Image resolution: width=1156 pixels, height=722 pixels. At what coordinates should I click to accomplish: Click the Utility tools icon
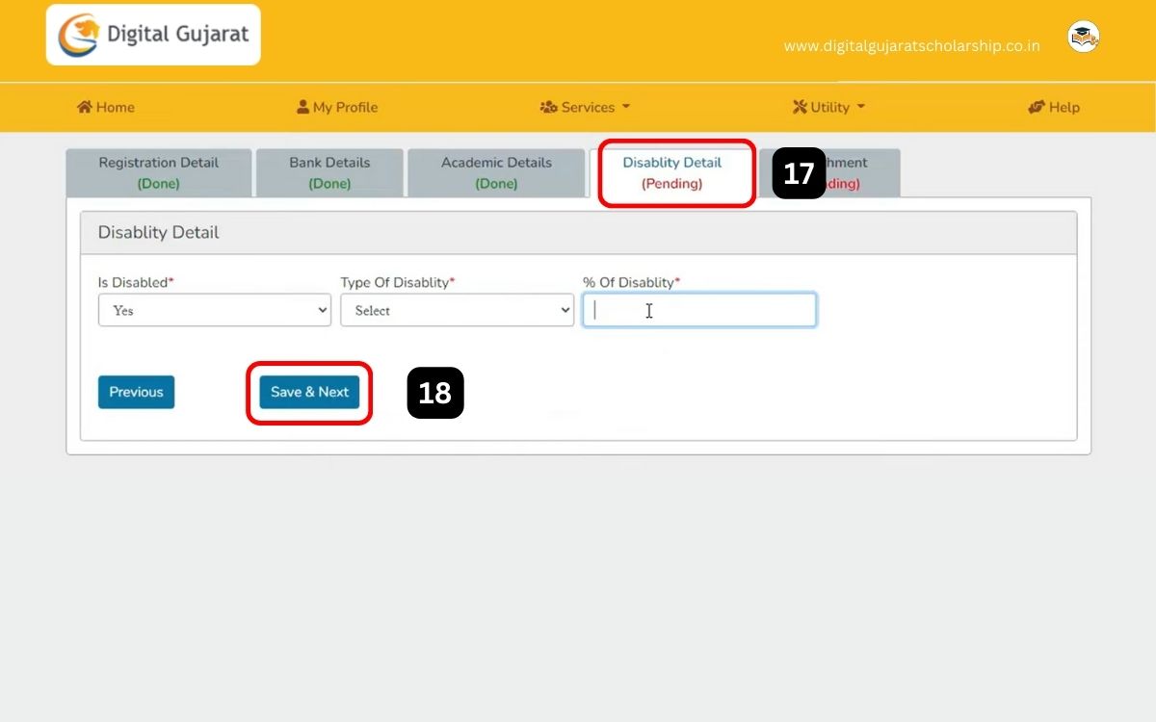pyautogui.click(x=800, y=107)
